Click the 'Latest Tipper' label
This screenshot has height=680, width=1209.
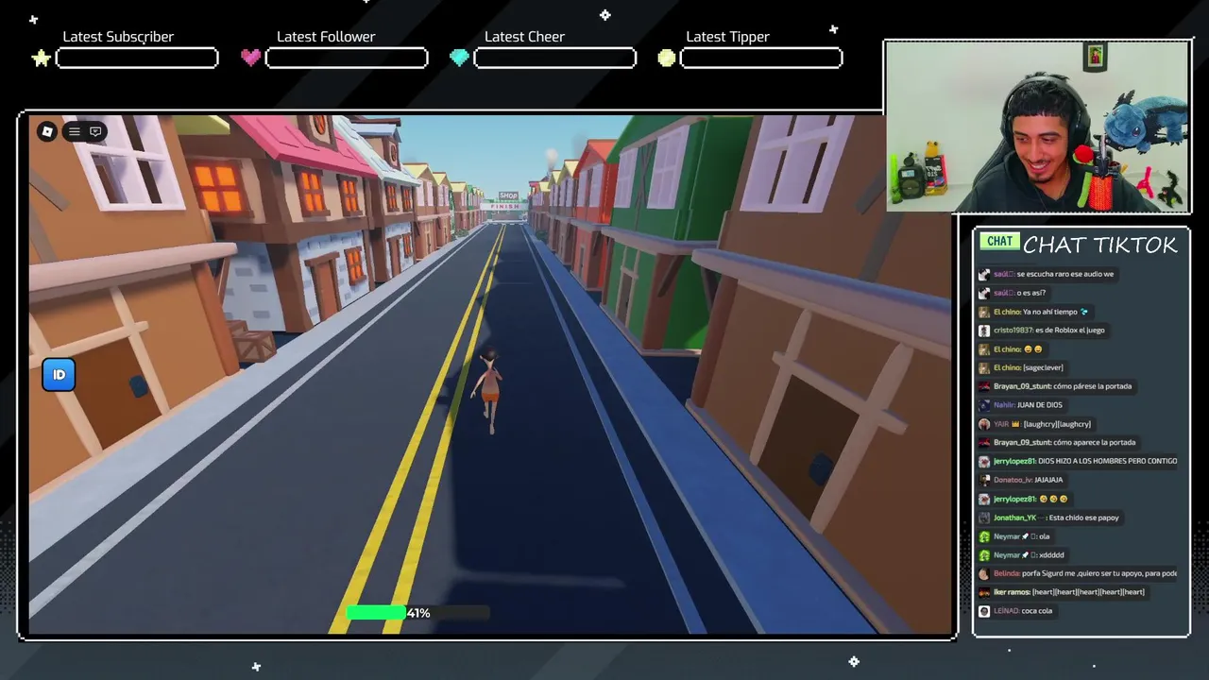[727, 37]
